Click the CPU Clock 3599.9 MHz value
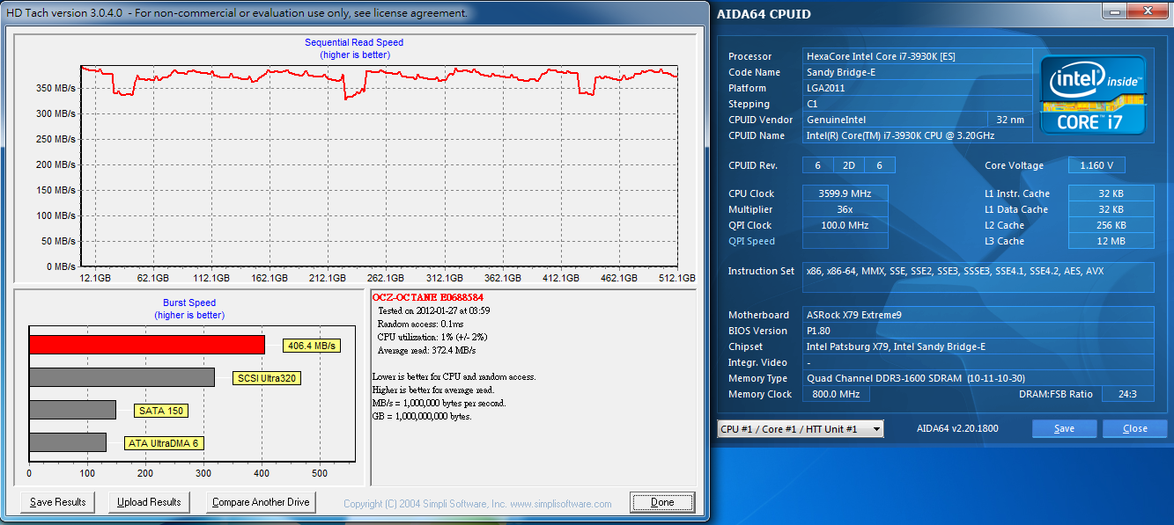The image size is (1174, 525). (x=845, y=193)
